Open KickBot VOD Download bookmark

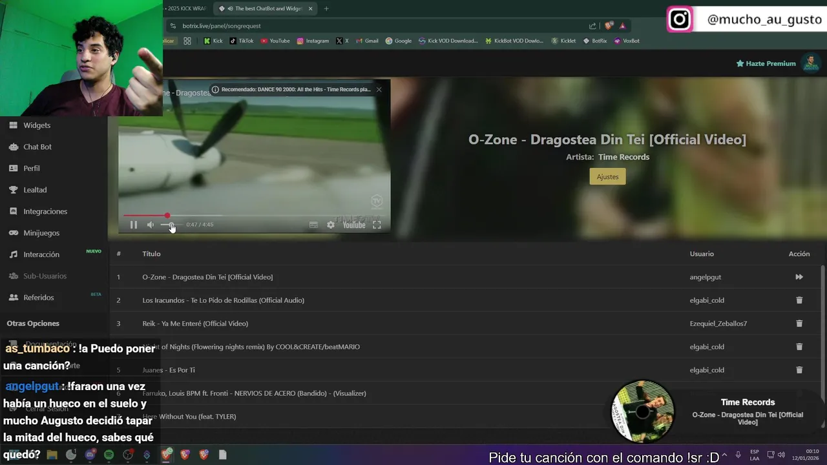tap(514, 41)
